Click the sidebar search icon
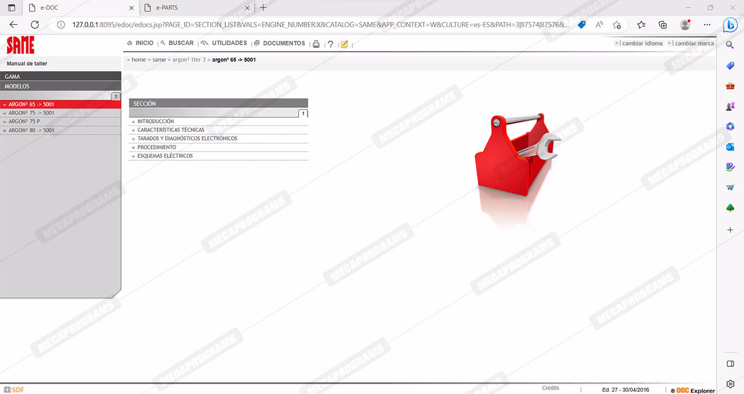Viewport: 744px width, 394px height. [x=730, y=45]
